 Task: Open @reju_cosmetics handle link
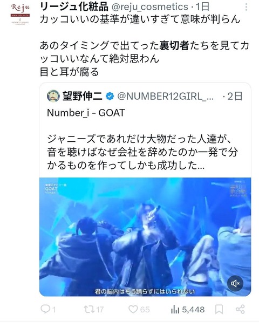(x=150, y=7)
